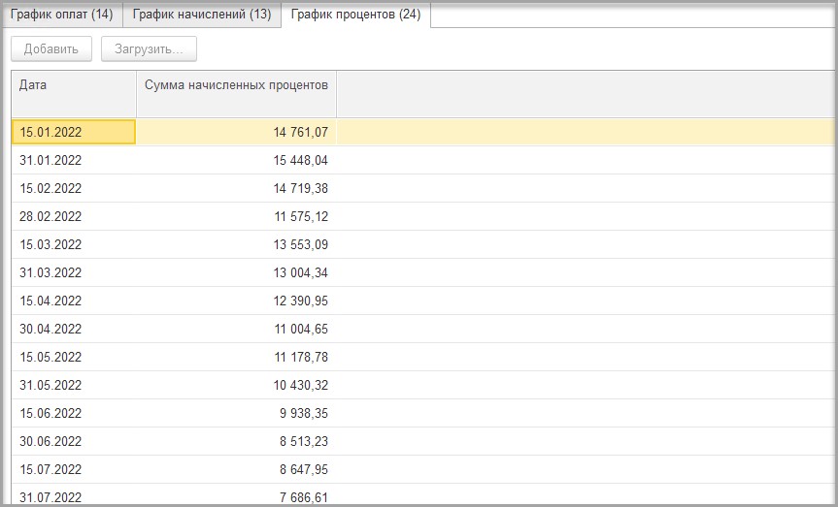Switch to the График оплат (14) tab
The height and width of the screenshot is (507, 838).
(x=61, y=15)
